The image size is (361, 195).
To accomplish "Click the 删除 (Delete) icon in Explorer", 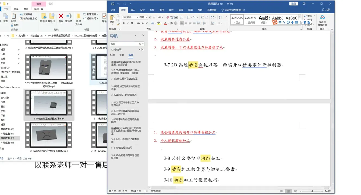I will point(60,17).
